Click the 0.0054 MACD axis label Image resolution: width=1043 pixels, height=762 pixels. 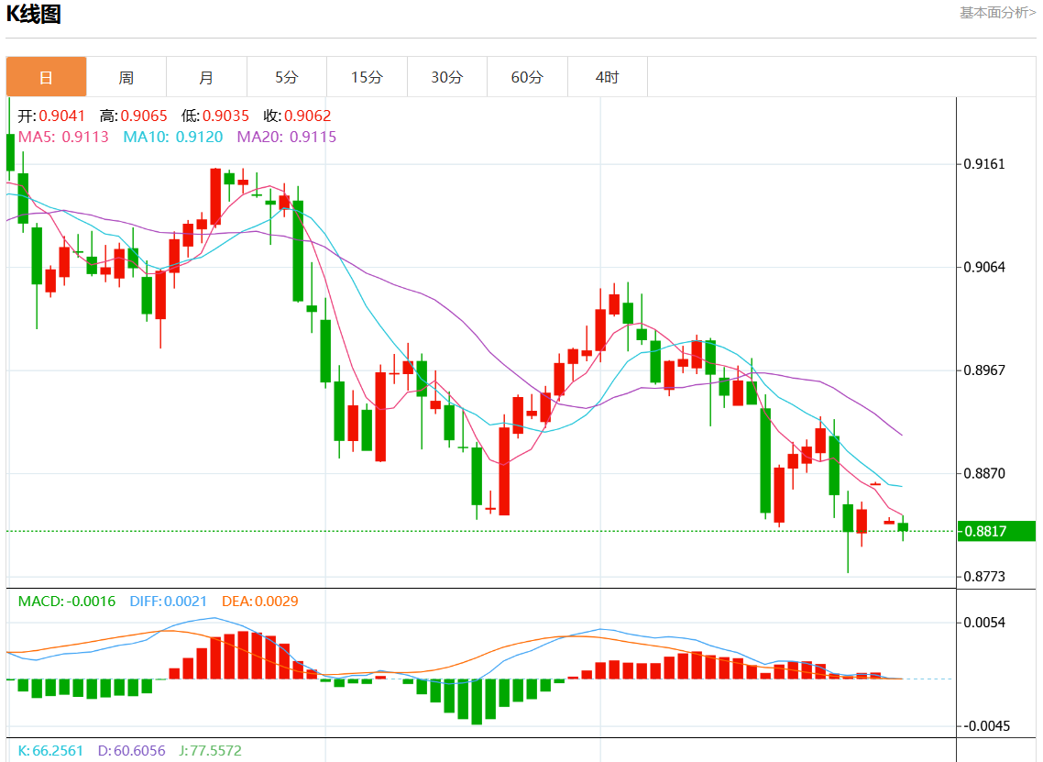pyautogui.click(x=984, y=623)
